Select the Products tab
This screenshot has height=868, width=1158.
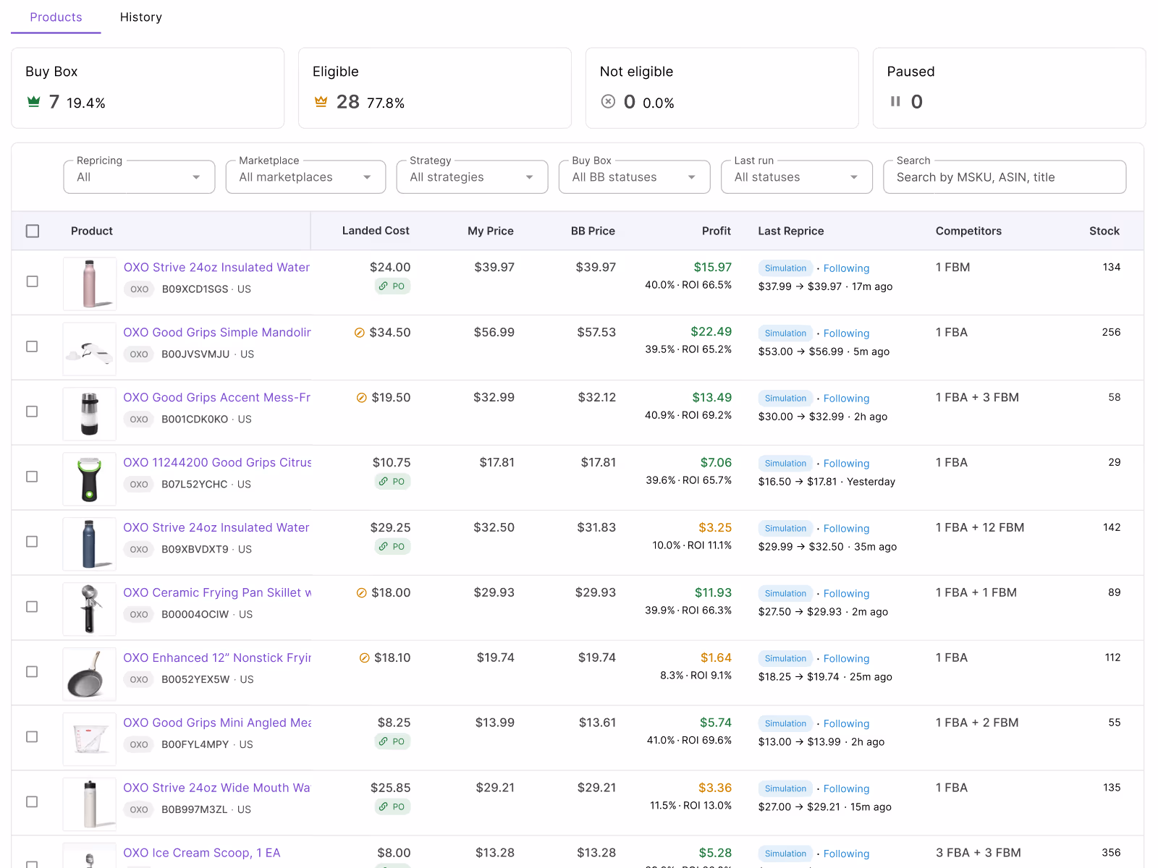56,17
